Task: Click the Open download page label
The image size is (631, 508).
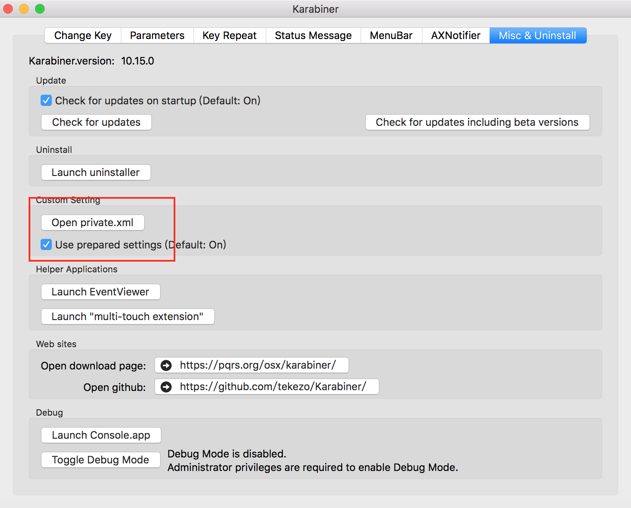Action: coord(93,366)
